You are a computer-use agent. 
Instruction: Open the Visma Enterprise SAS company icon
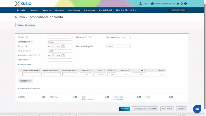(152, 4)
